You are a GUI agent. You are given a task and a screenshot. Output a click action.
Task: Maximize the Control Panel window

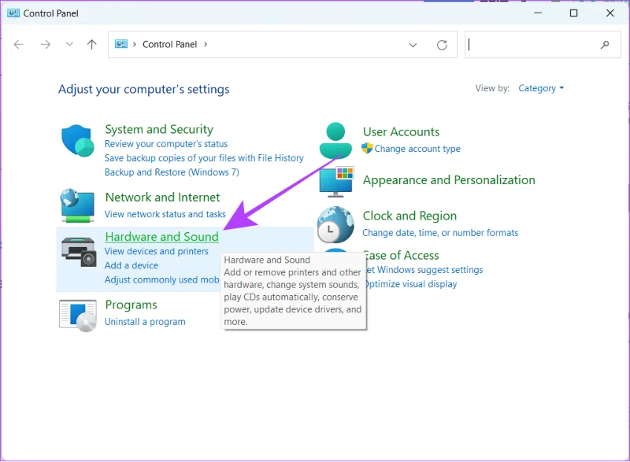coord(574,13)
